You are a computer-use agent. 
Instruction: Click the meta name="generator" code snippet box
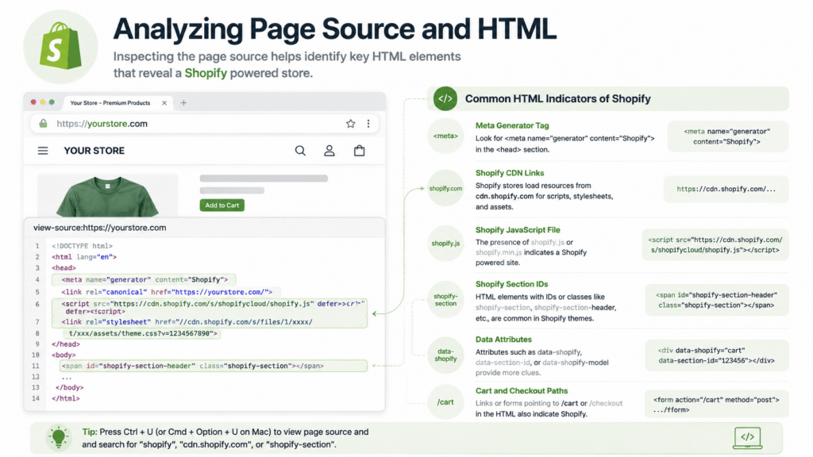(x=727, y=136)
